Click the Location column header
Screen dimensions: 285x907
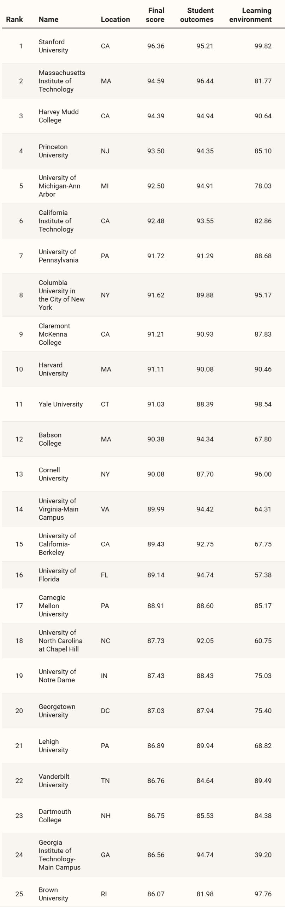coord(115,19)
